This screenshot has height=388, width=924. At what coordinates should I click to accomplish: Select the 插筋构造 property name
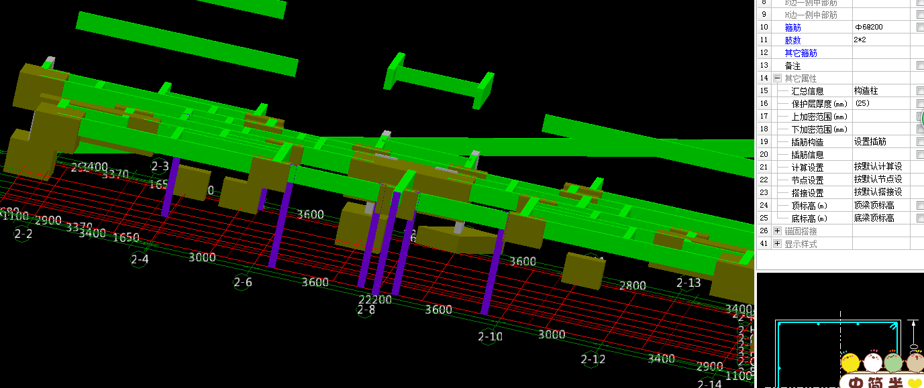[x=807, y=141]
